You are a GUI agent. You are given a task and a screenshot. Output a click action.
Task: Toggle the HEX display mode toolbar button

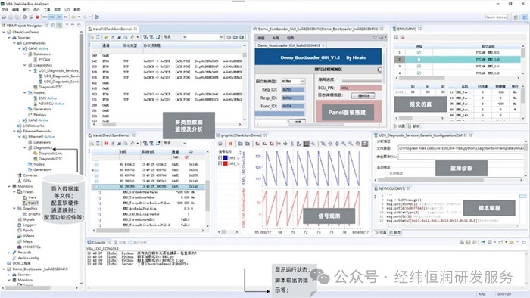[51, 17]
